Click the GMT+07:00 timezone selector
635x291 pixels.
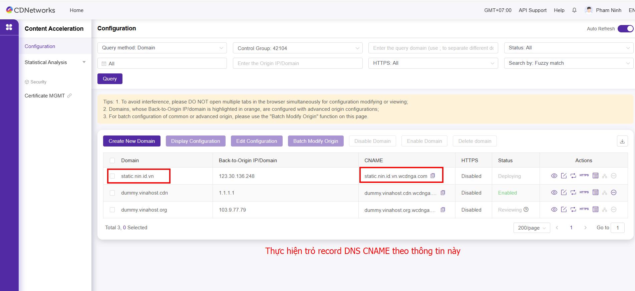[x=498, y=10]
